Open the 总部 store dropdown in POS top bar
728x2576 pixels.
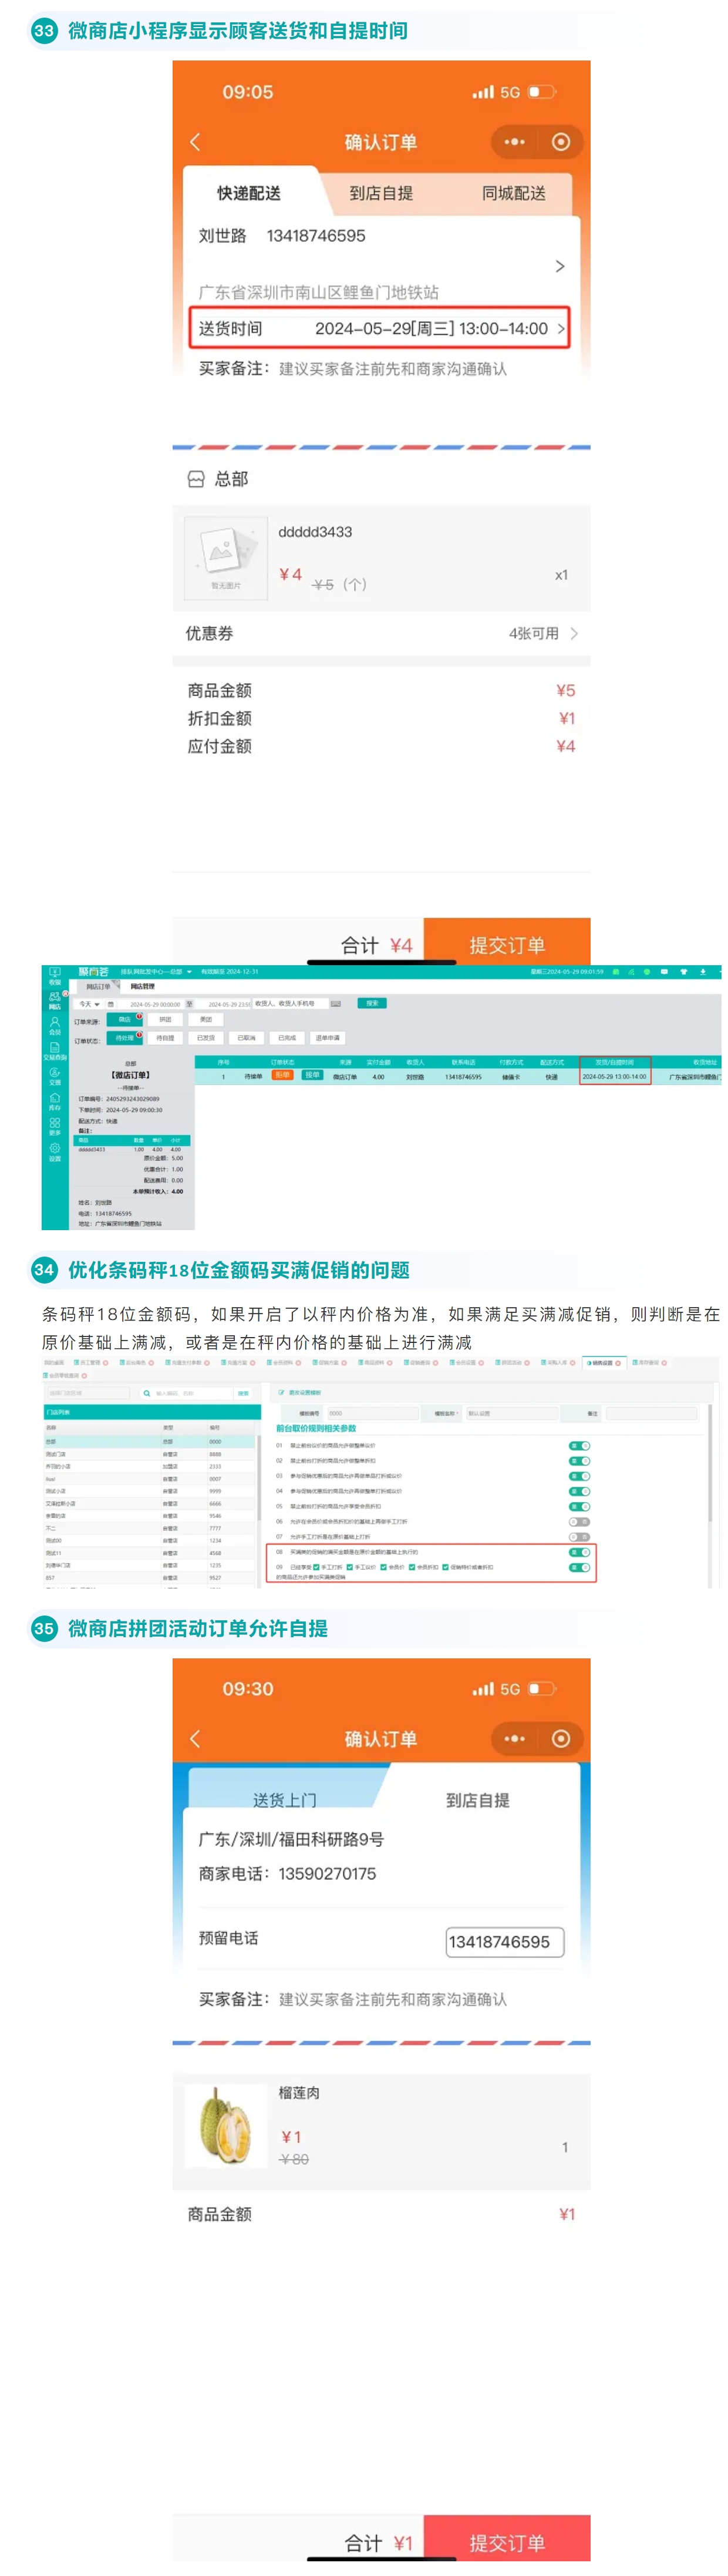tap(189, 972)
